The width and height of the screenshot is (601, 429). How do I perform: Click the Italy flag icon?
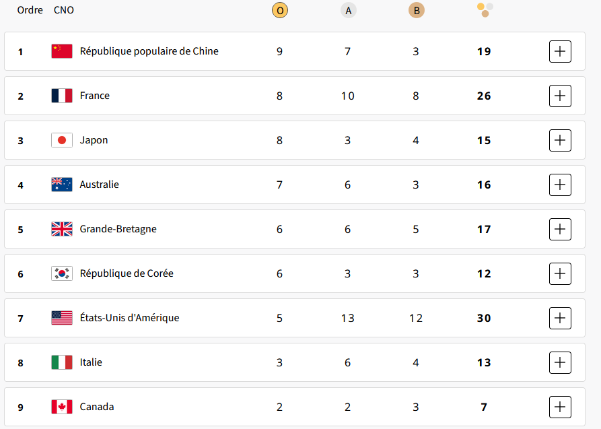pyautogui.click(x=62, y=362)
